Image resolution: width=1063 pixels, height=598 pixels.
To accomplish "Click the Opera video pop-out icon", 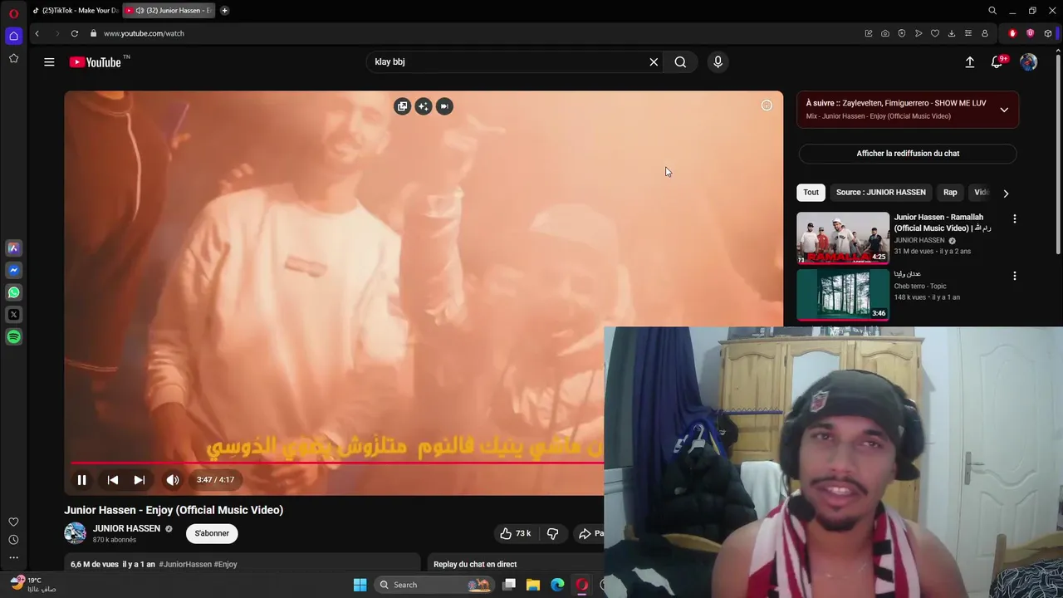I will tap(402, 106).
